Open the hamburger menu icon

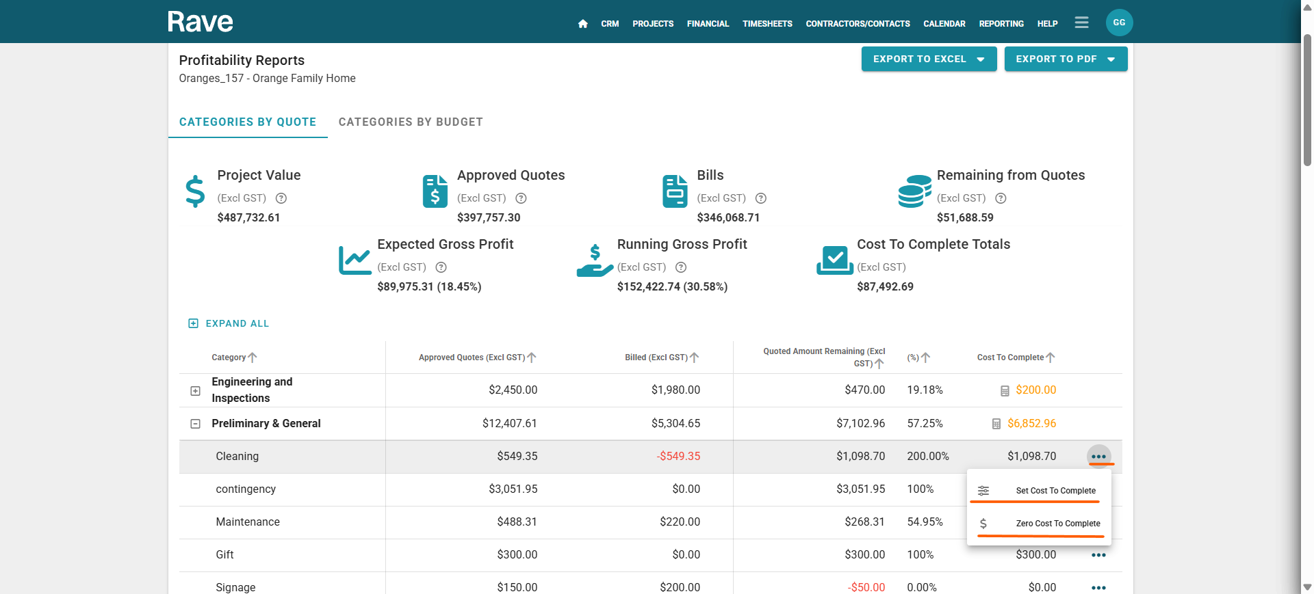(x=1081, y=23)
